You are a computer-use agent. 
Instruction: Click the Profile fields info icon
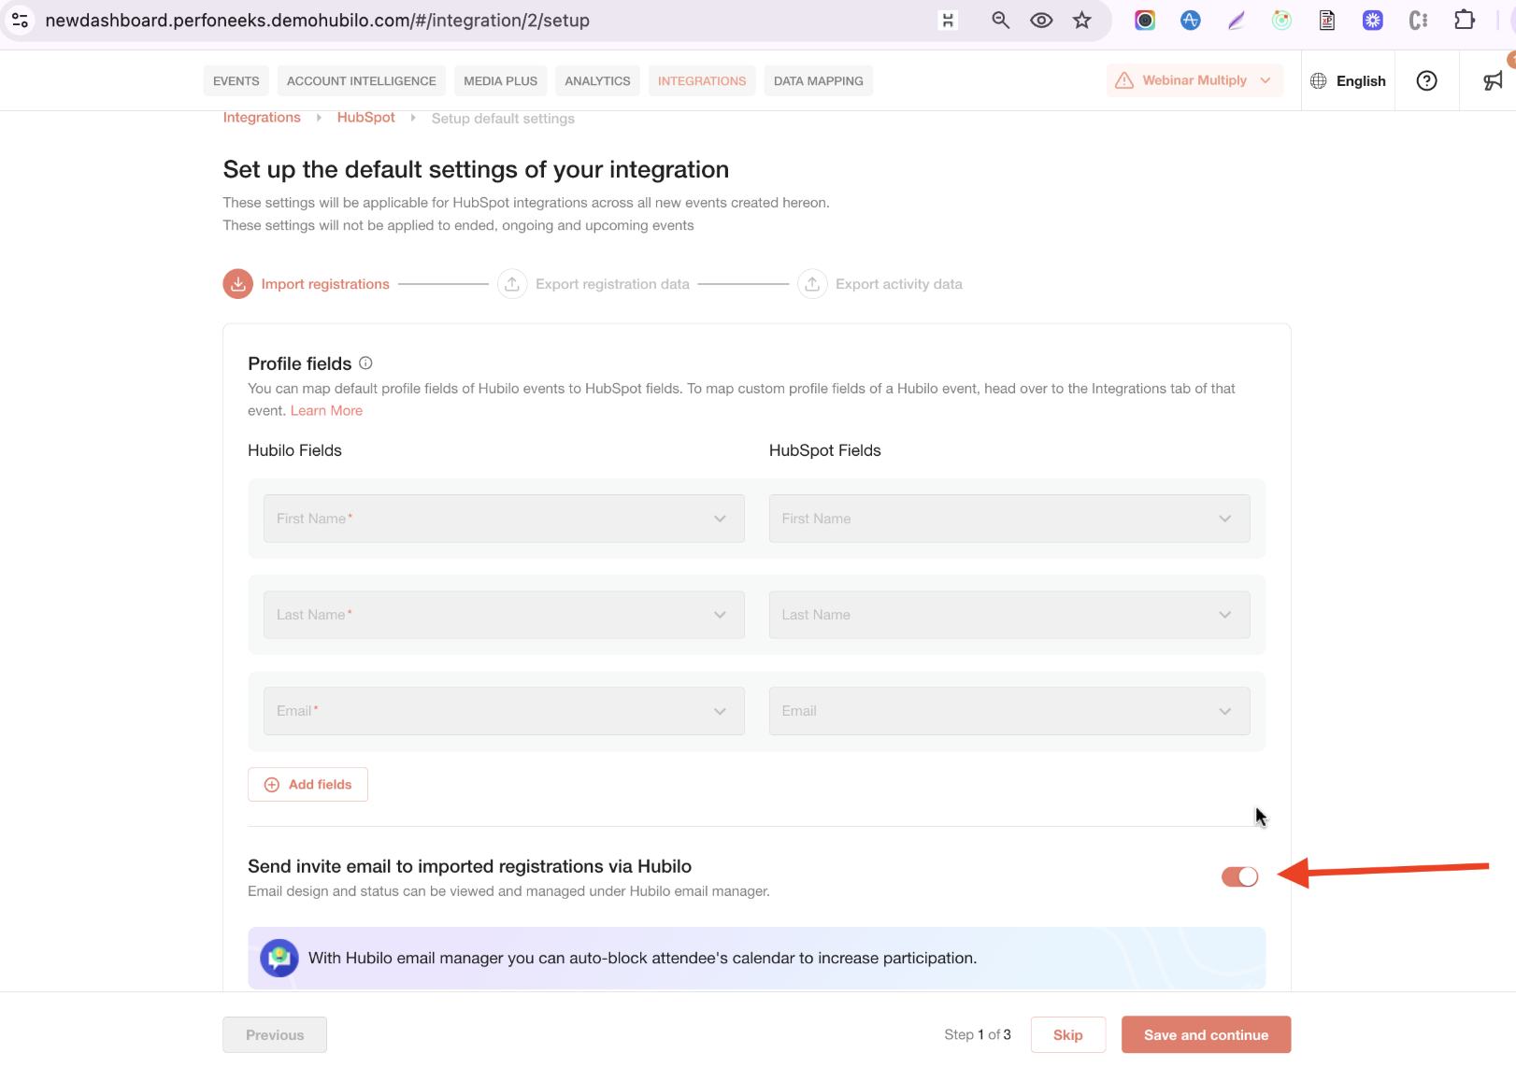click(365, 363)
